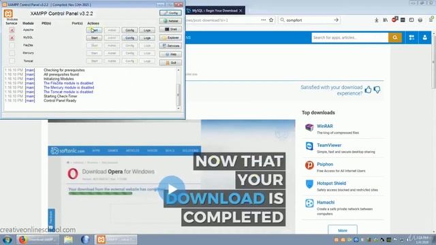Switch to XAMPP on the taskbar
Image resolution: width=436 pixels, height=245 pixels.
pyautogui.click(x=116, y=240)
